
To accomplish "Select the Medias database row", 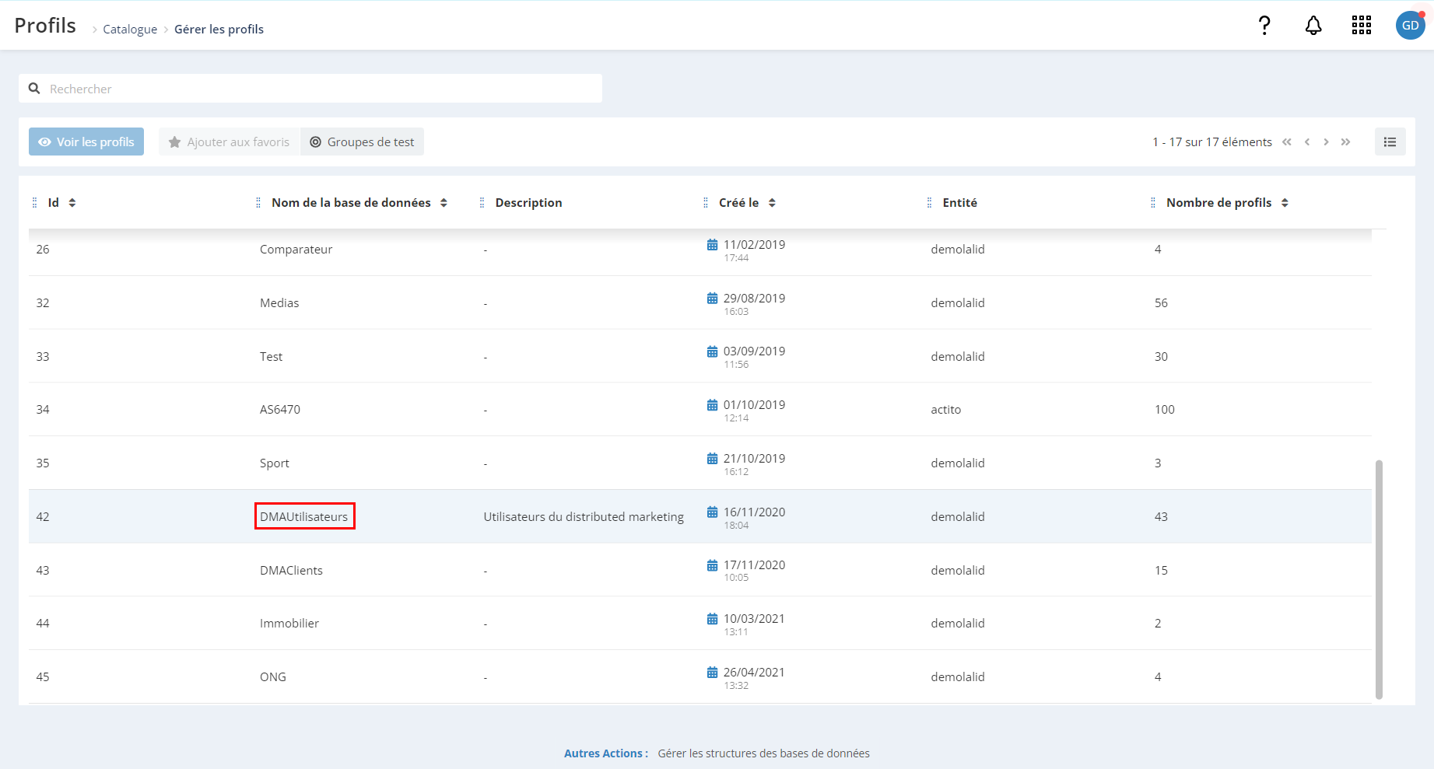I will [700, 302].
